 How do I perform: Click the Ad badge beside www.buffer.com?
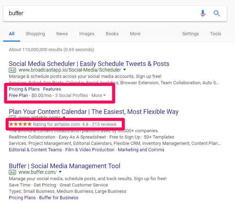[x=12, y=172]
